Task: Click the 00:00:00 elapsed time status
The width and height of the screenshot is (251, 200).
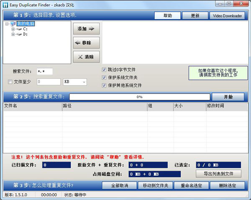Action: coord(49,195)
